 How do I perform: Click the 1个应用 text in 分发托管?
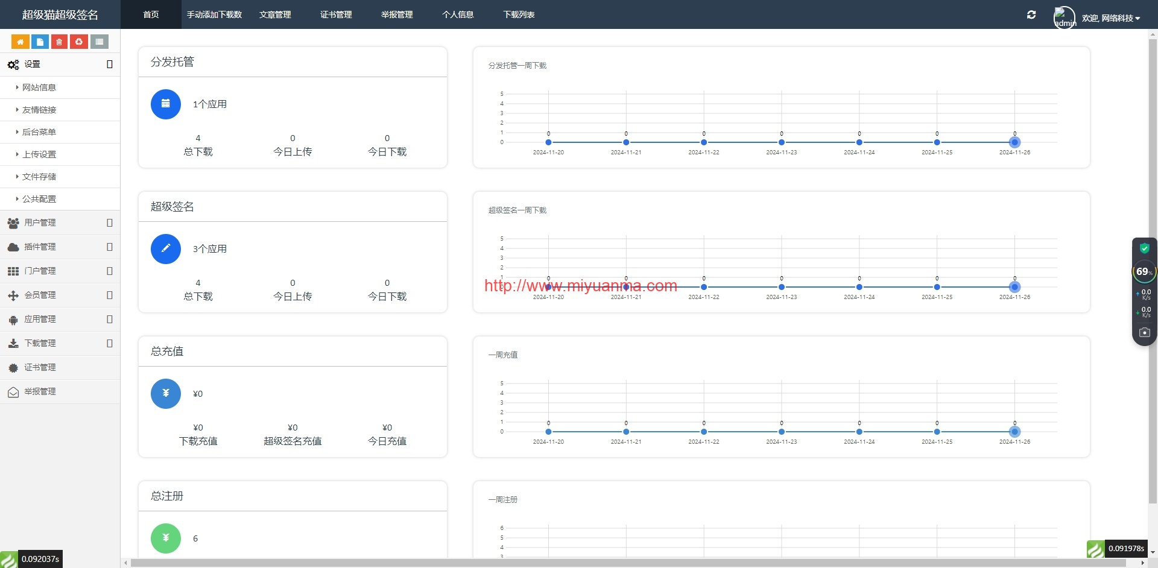(x=210, y=104)
